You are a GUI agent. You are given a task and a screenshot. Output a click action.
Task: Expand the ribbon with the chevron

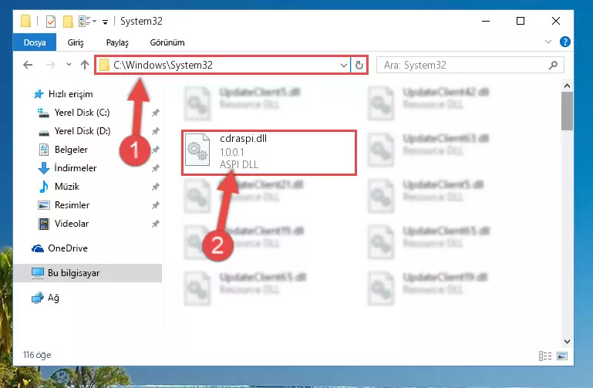click(548, 42)
